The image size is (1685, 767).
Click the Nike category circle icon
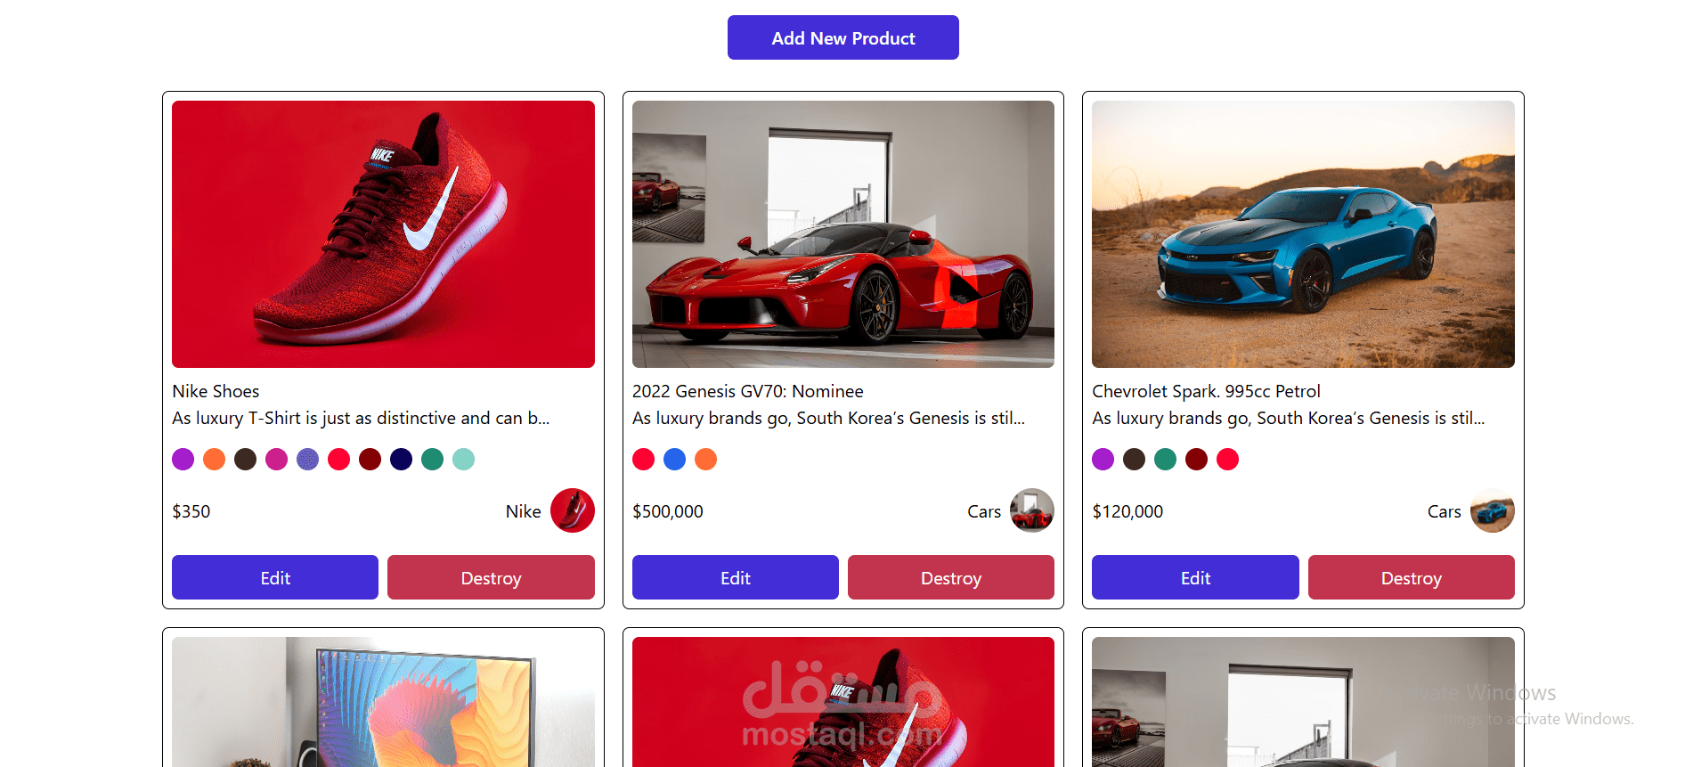pos(573,510)
